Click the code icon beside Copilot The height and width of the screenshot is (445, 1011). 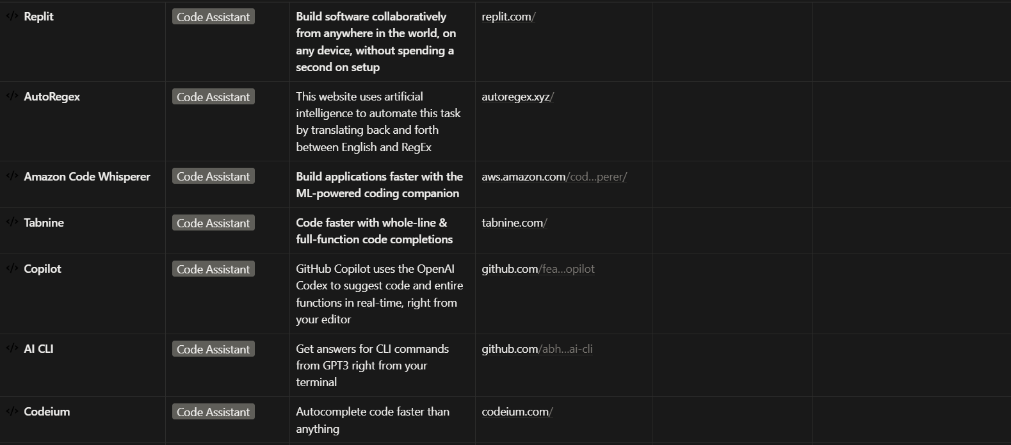click(12, 269)
